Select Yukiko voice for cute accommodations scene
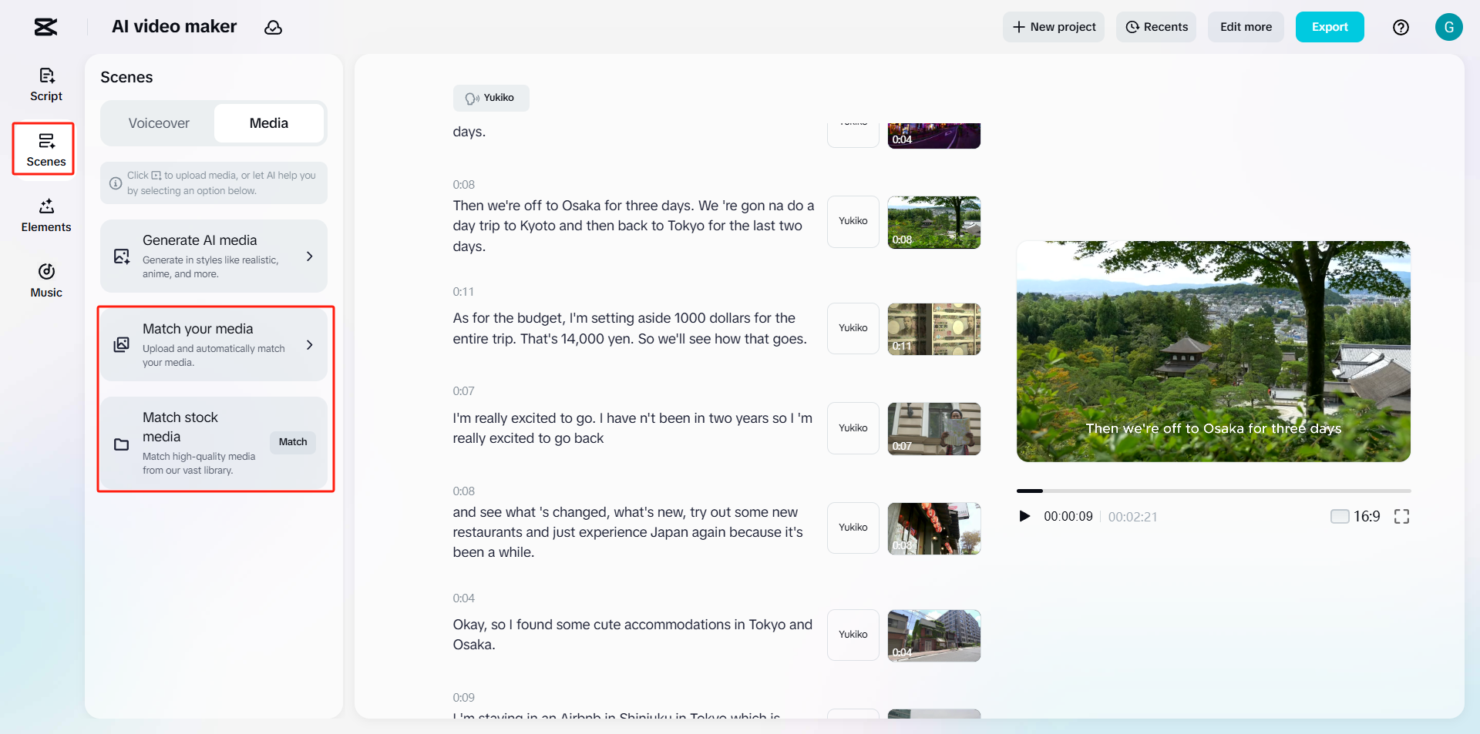 tap(853, 635)
